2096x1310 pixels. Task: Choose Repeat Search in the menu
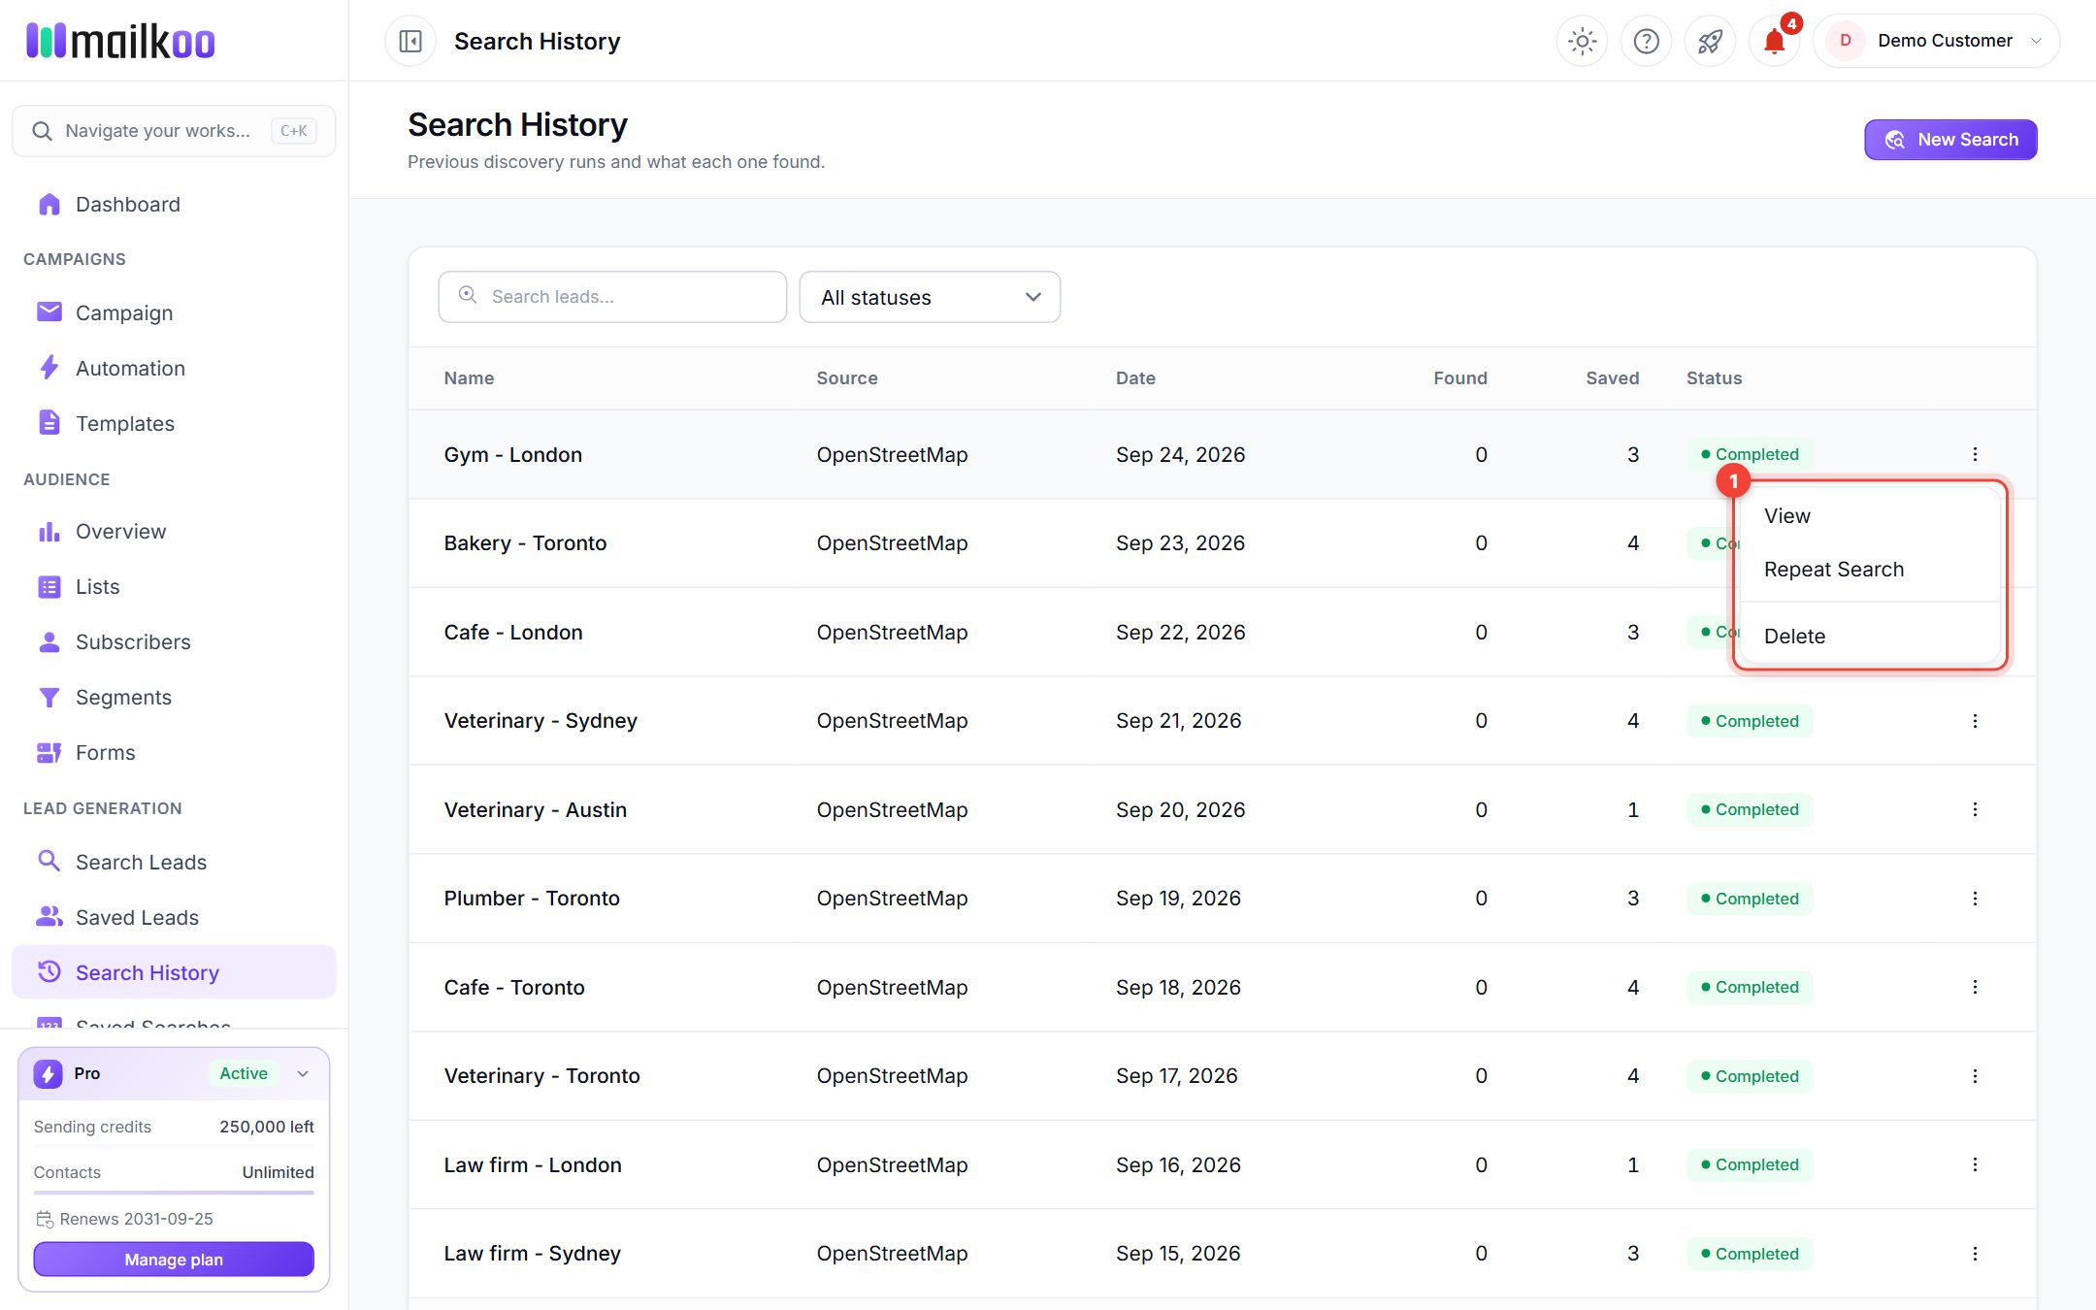tap(1871, 570)
